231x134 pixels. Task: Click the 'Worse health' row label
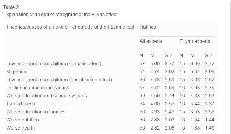click(x=20, y=128)
